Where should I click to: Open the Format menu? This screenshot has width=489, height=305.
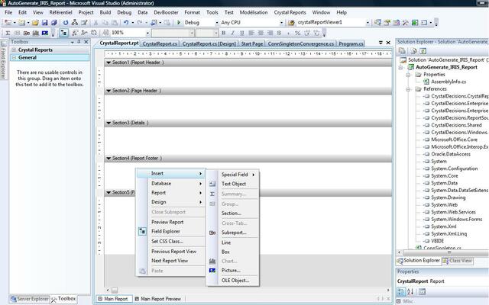[x=192, y=12]
